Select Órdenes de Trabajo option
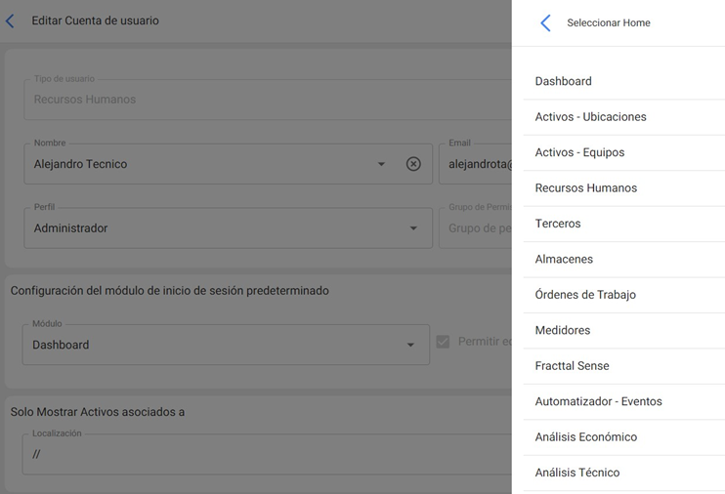Screen dimensions: 725x494 (585, 295)
